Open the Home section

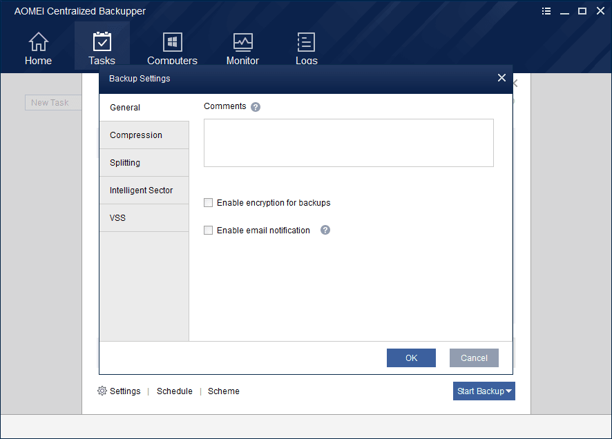38,48
